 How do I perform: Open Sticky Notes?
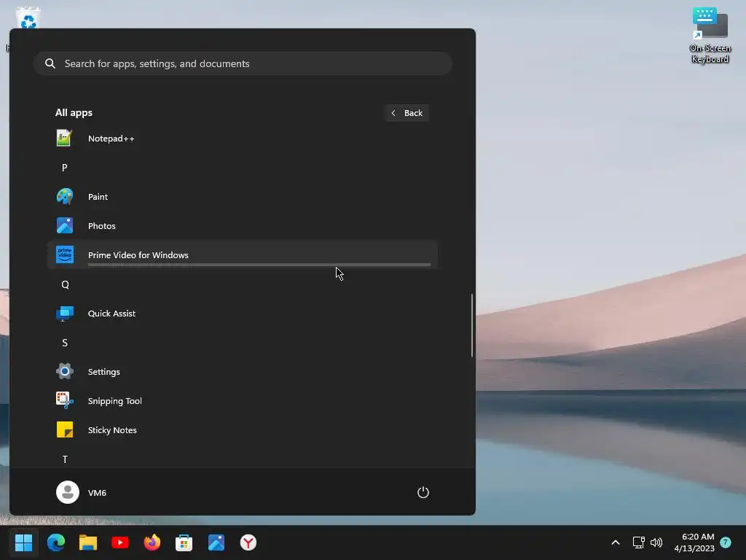point(242,430)
